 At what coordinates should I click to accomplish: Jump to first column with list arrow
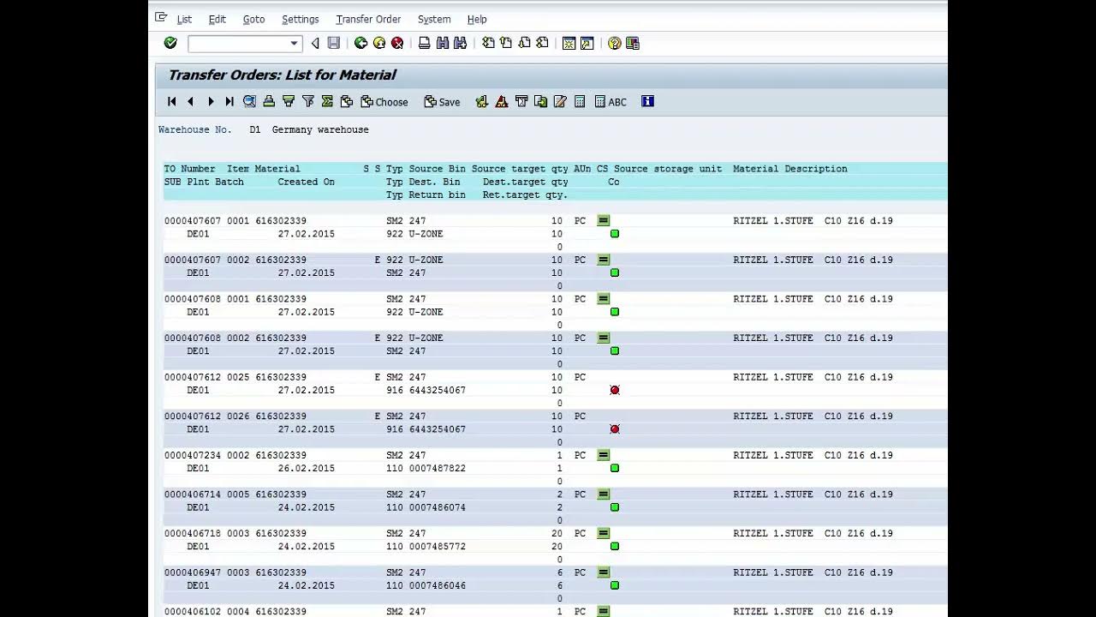point(171,101)
